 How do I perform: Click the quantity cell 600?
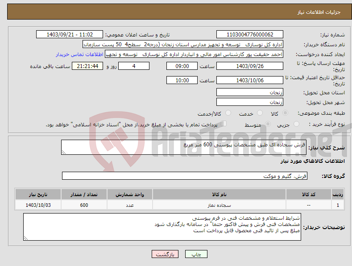[84, 205]
